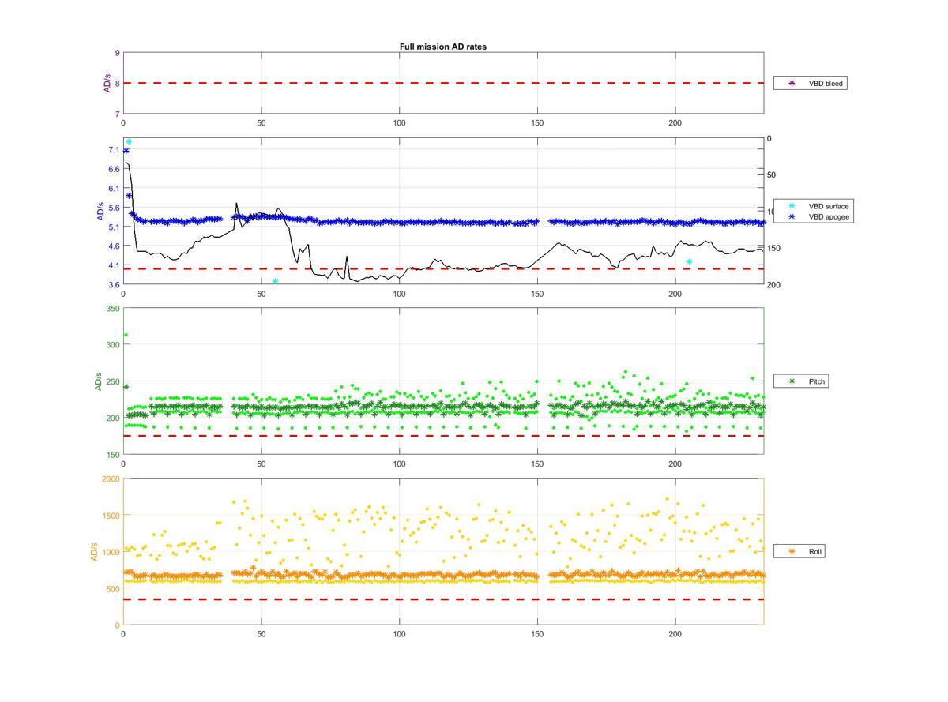Click the blue AD/s label of VBD plot
Image resolution: width=948 pixels, height=702 pixels.
coord(100,211)
